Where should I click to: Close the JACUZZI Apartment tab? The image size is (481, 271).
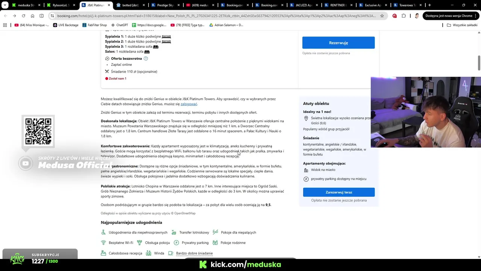pos(317,5)
